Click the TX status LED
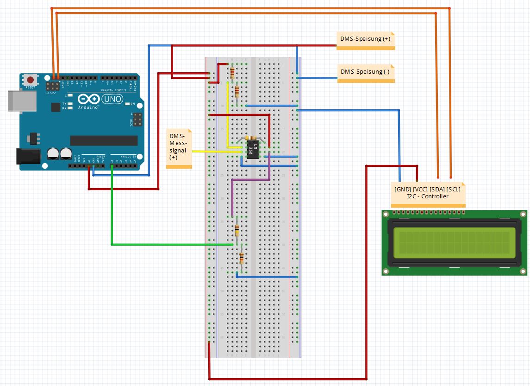The height and width of the screenshot is (386, 530). [x=69, y=104]
